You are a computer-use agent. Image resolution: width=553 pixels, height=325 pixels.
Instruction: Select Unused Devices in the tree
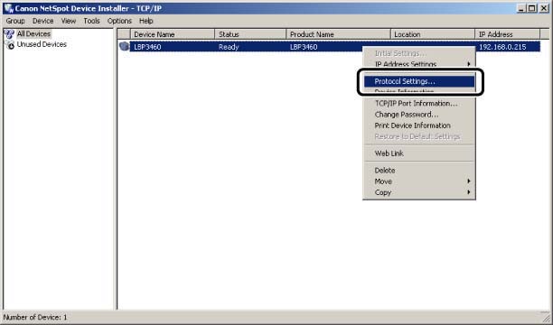[x=42, y=44]
